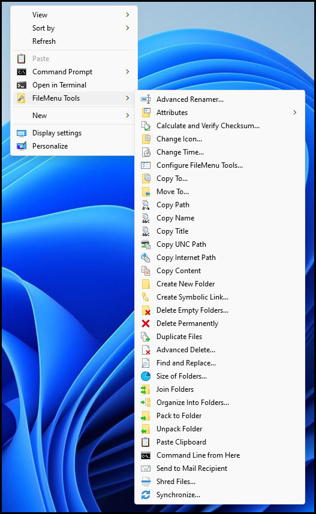Select the Find and Replace... entry
Image resolution: width=316 pixels, height=514 pixels.
point(219,363)
